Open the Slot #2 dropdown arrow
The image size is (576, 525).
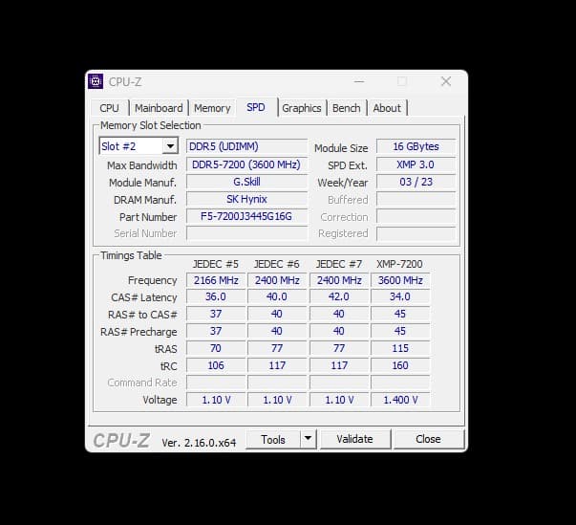(170, 146)
